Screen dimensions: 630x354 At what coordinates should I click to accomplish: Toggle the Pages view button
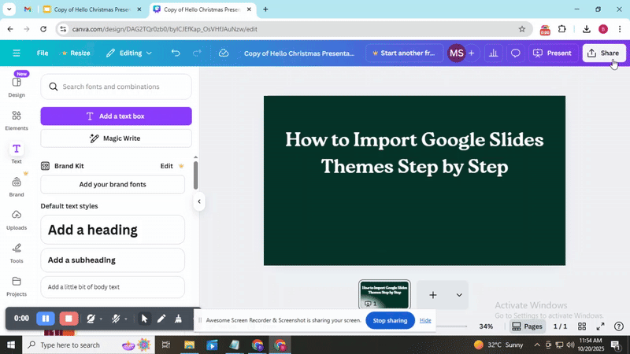click(x=527, y=326)
